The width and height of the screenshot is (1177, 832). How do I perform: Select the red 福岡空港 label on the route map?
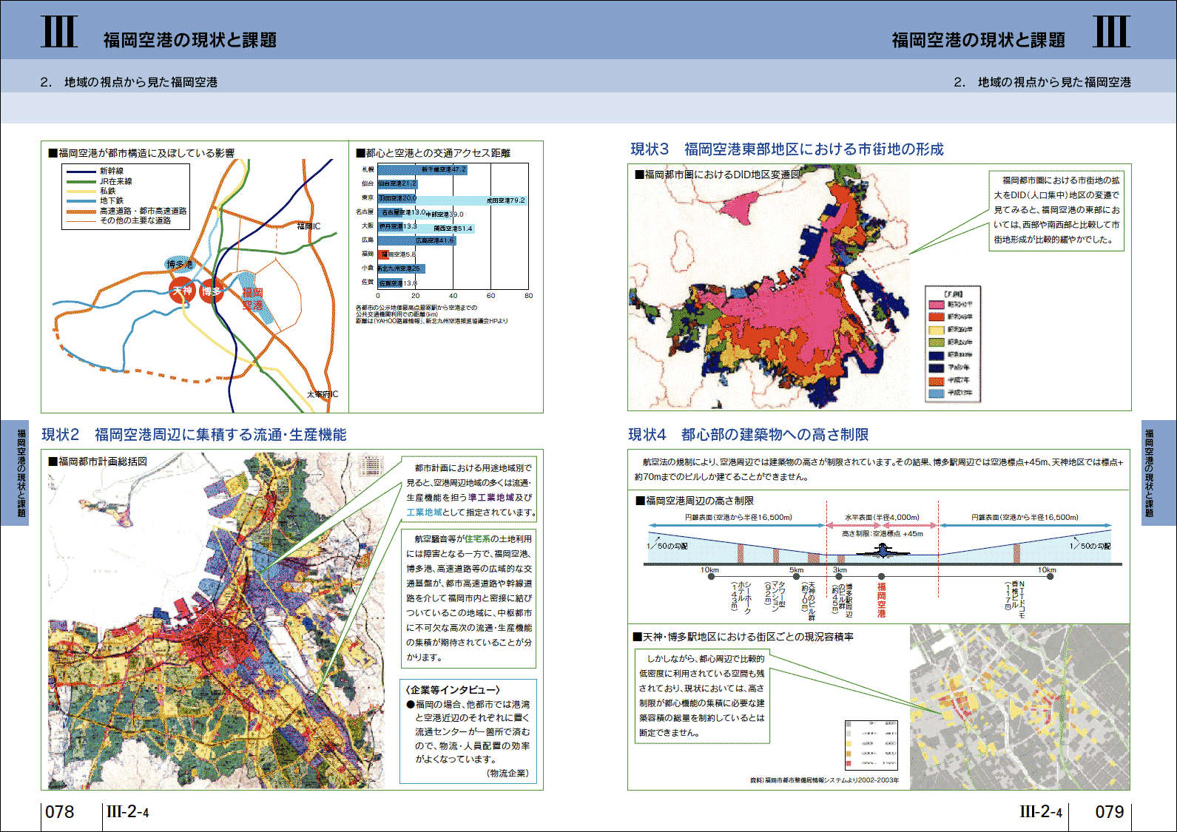tap(252, 299)
